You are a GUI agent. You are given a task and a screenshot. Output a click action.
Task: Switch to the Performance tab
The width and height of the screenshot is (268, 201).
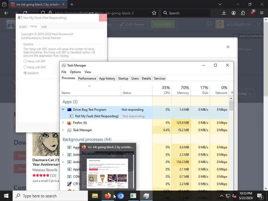coord(87,79)
